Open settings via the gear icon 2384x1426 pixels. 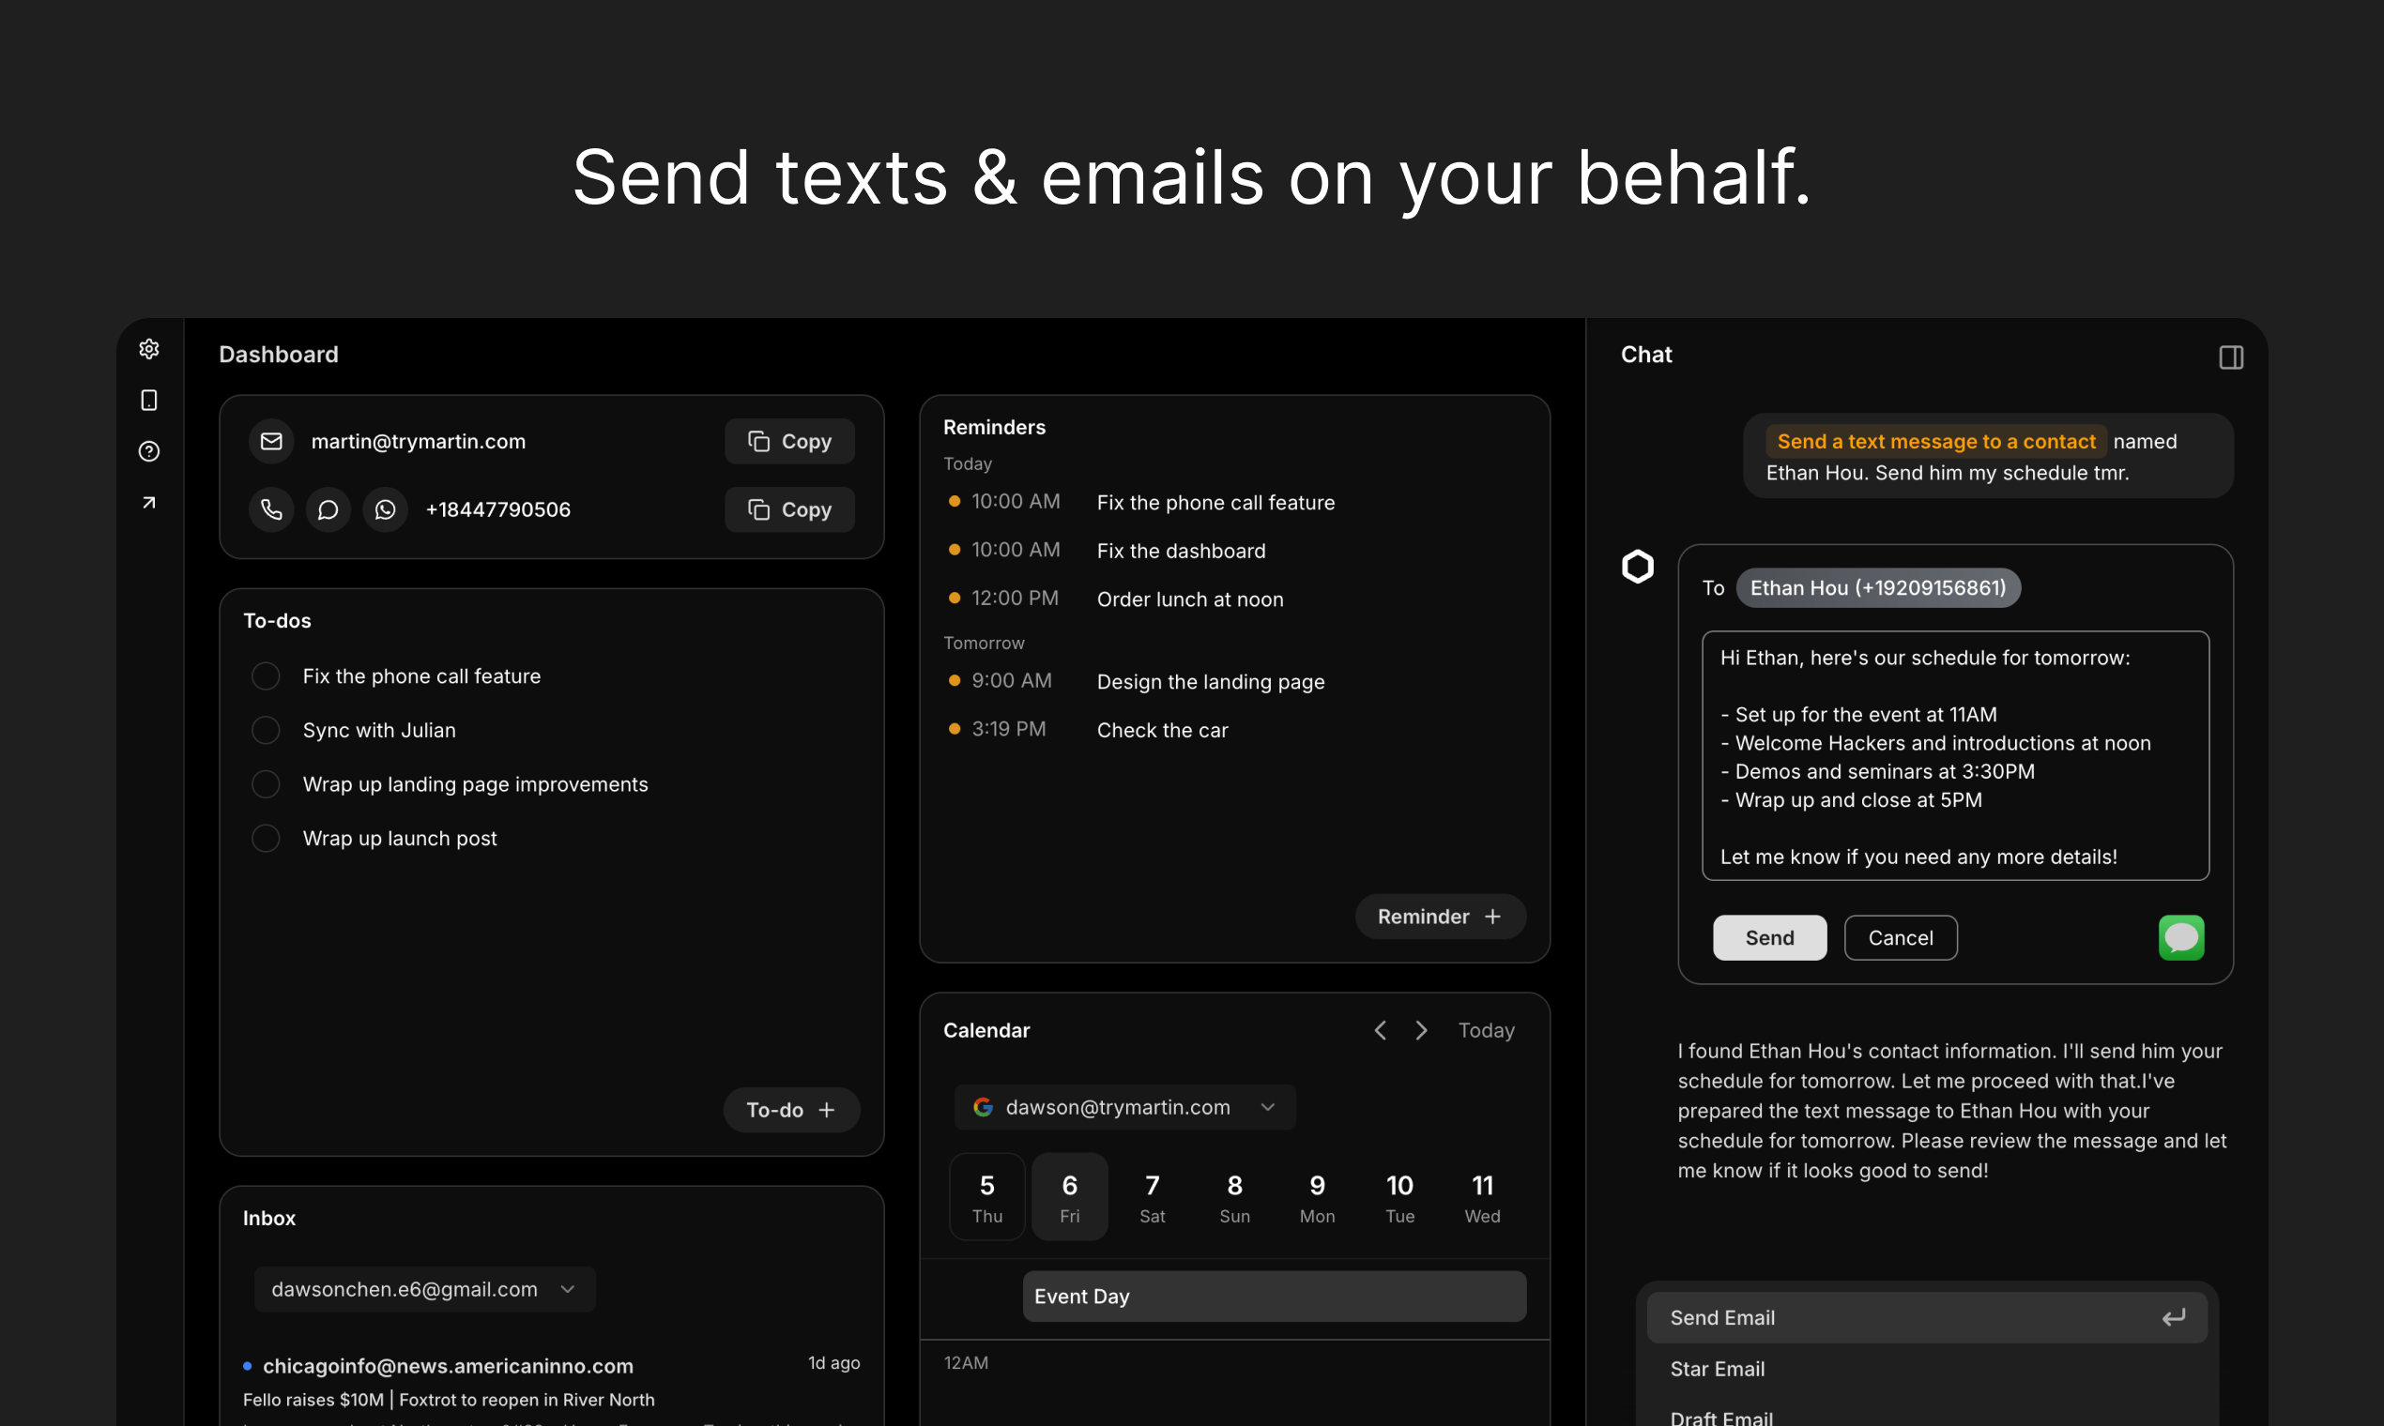pyautogui.click(x=149, y=349)
